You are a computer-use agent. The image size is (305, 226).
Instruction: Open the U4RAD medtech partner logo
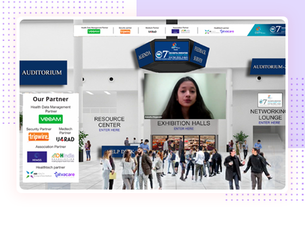[x=65, y=139]
